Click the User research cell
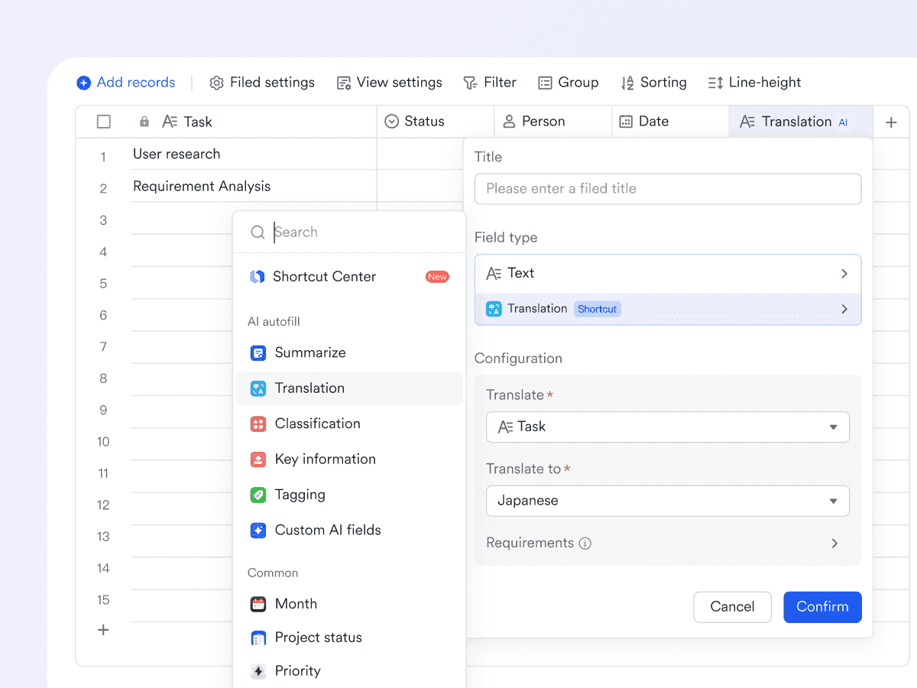Screen dimensions: 917x688 [254, 154]
